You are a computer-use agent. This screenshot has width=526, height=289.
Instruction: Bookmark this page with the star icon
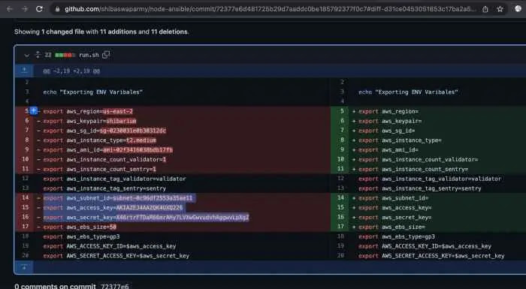(500, 10)
